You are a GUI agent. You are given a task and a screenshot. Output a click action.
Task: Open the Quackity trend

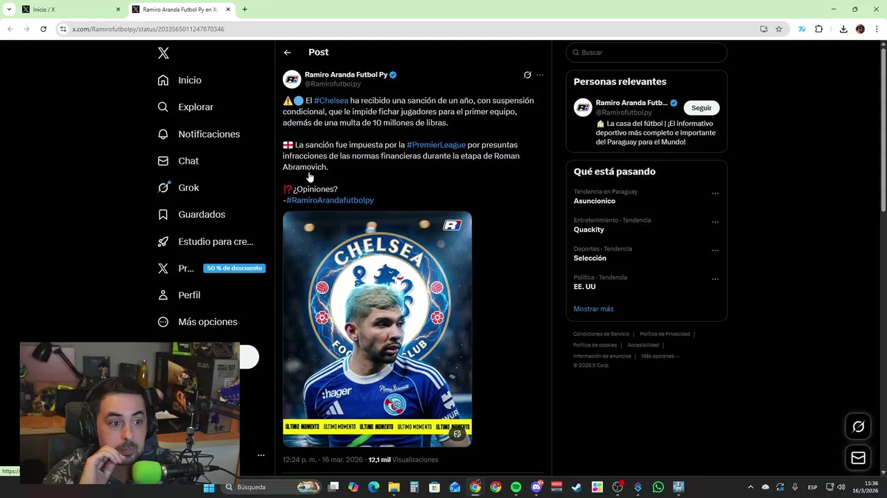coord(589,230)
